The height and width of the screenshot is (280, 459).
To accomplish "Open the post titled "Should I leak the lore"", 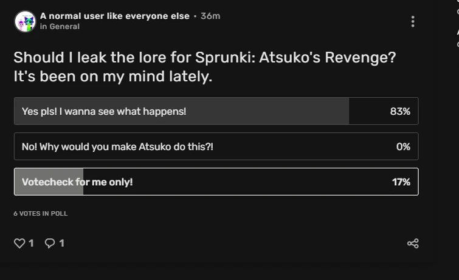I will pos(204,58).
